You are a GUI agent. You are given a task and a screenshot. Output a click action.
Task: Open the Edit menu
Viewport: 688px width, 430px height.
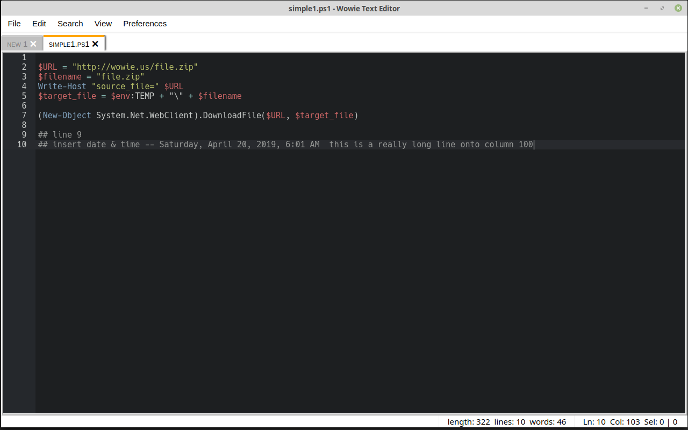39,24
